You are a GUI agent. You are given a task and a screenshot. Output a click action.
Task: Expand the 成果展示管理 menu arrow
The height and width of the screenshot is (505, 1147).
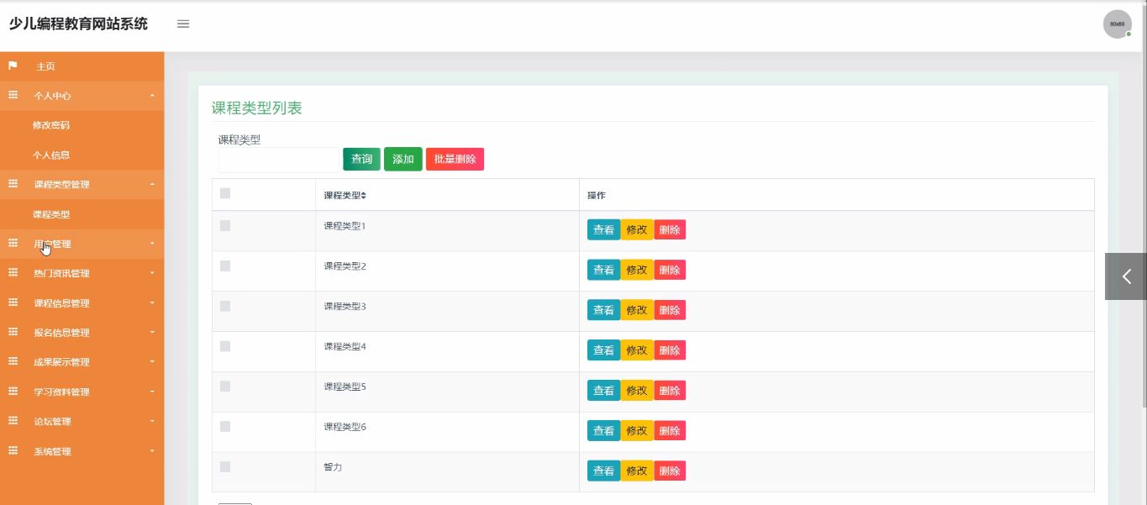(x=152, y=361)
